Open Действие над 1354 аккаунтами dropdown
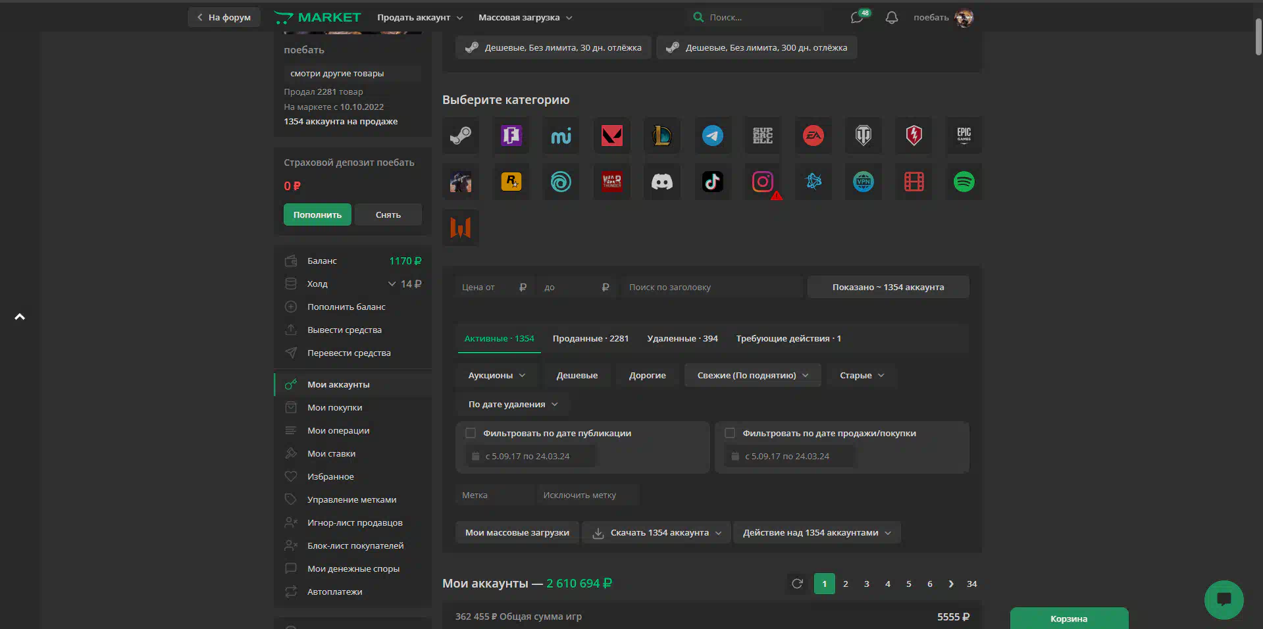 [x=817, y=532]
